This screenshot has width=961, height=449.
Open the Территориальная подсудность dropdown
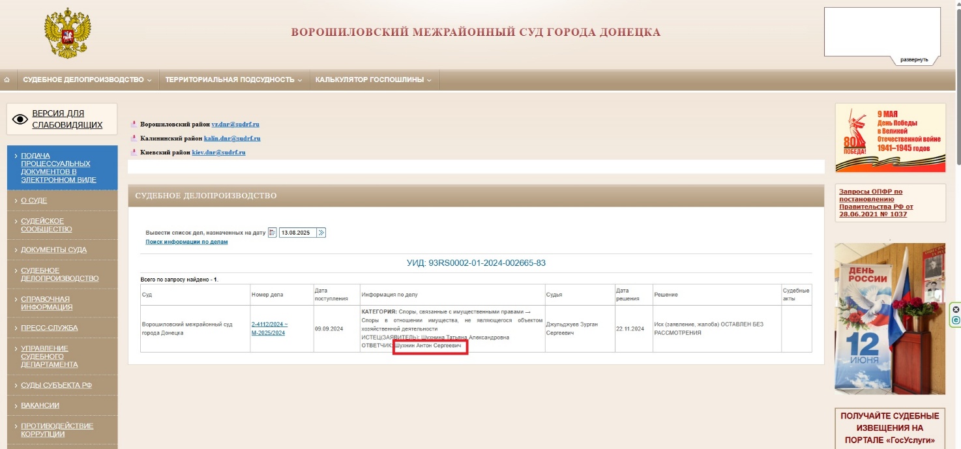(x=233, y=80)
